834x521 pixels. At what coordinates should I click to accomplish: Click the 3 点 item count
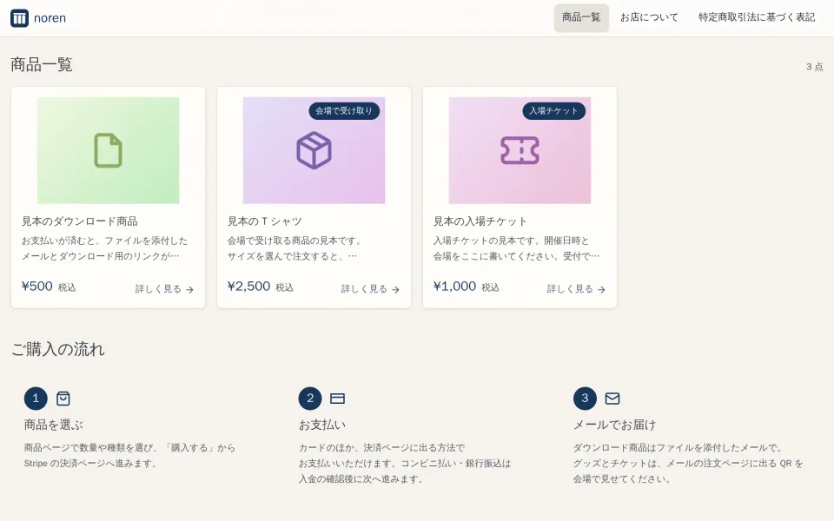[x=814, y=67]
